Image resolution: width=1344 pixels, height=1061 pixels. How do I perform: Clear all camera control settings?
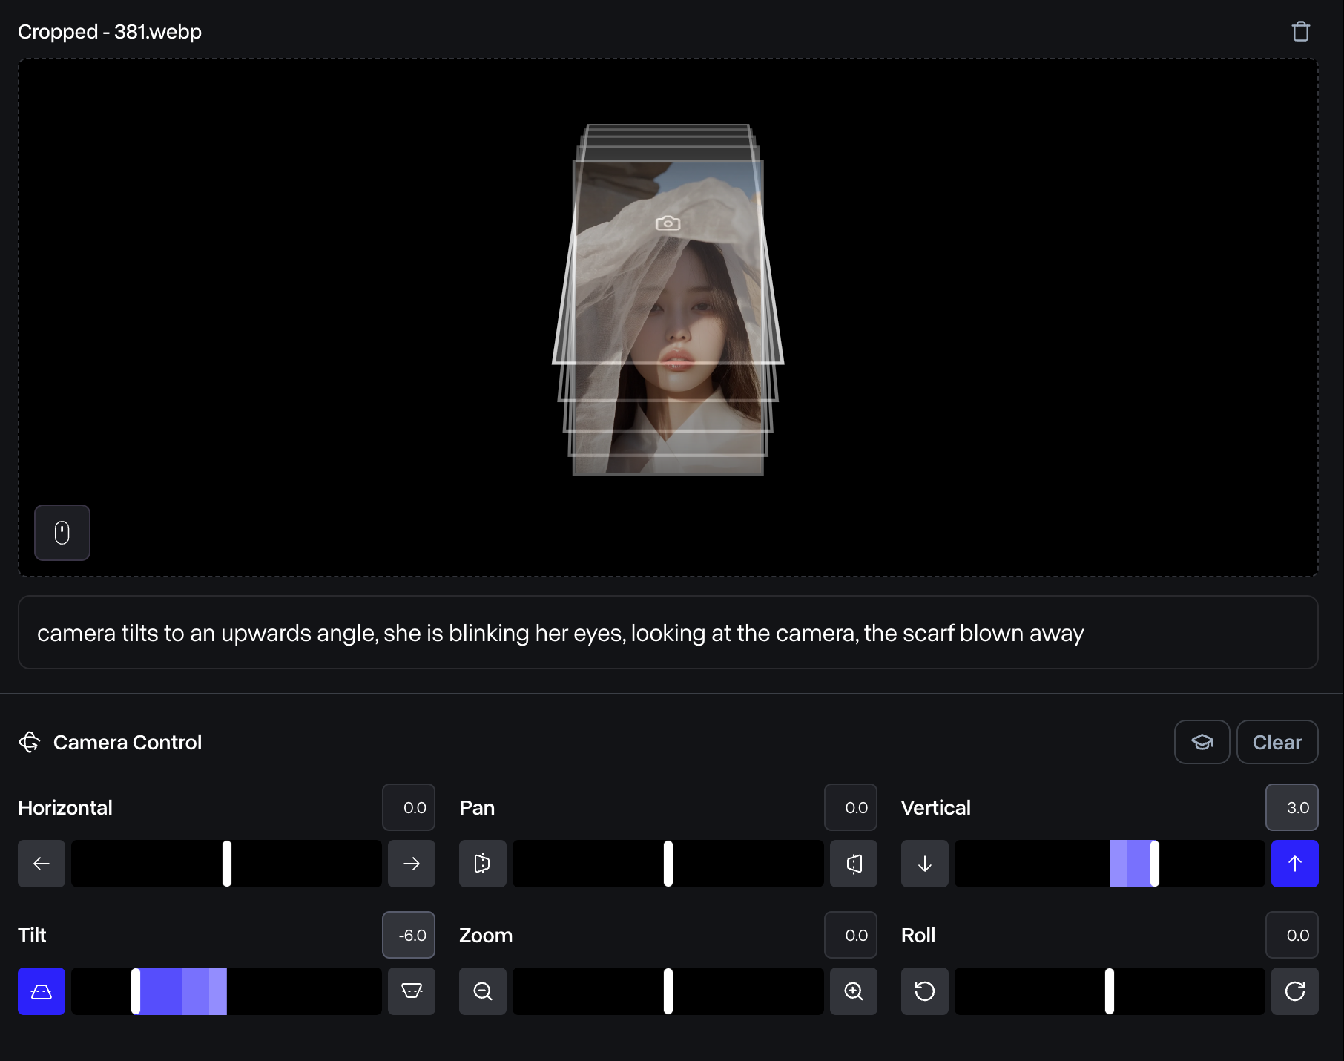tap(1277, 742)
